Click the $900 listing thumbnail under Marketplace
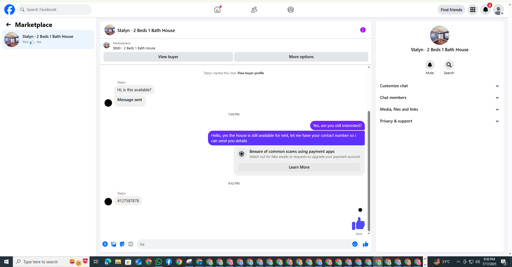Image resolution: width=512 pixels, height=267 pixels. [107, 45]
